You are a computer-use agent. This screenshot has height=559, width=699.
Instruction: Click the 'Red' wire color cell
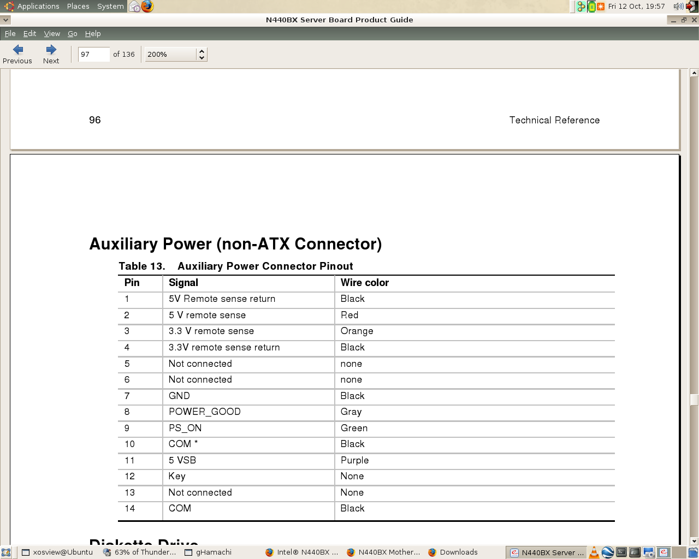coord(349,316)
